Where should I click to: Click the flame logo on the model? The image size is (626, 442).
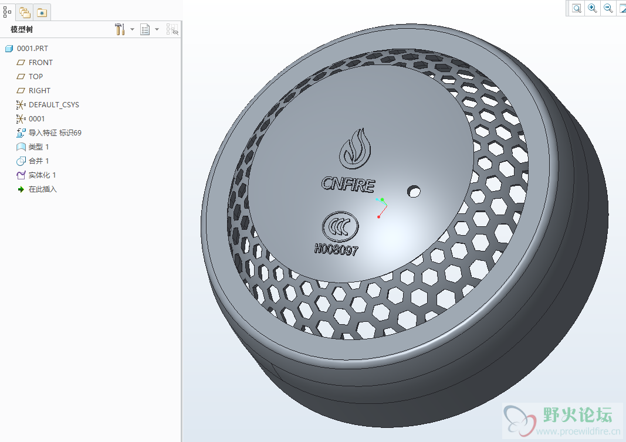[x=355, y=148]
